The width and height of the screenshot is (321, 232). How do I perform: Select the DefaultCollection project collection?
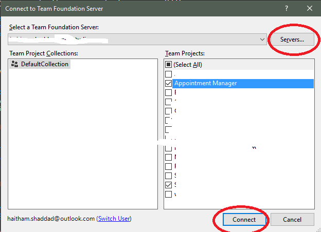coord(44,64)
